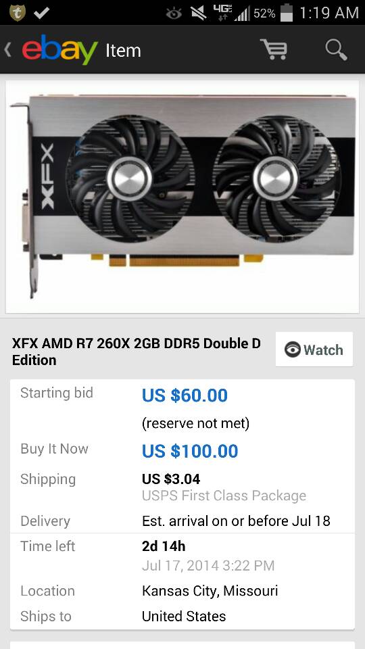Tap the muted sound status icon
This screenshot has width=365, height=649.
point(199,13)
